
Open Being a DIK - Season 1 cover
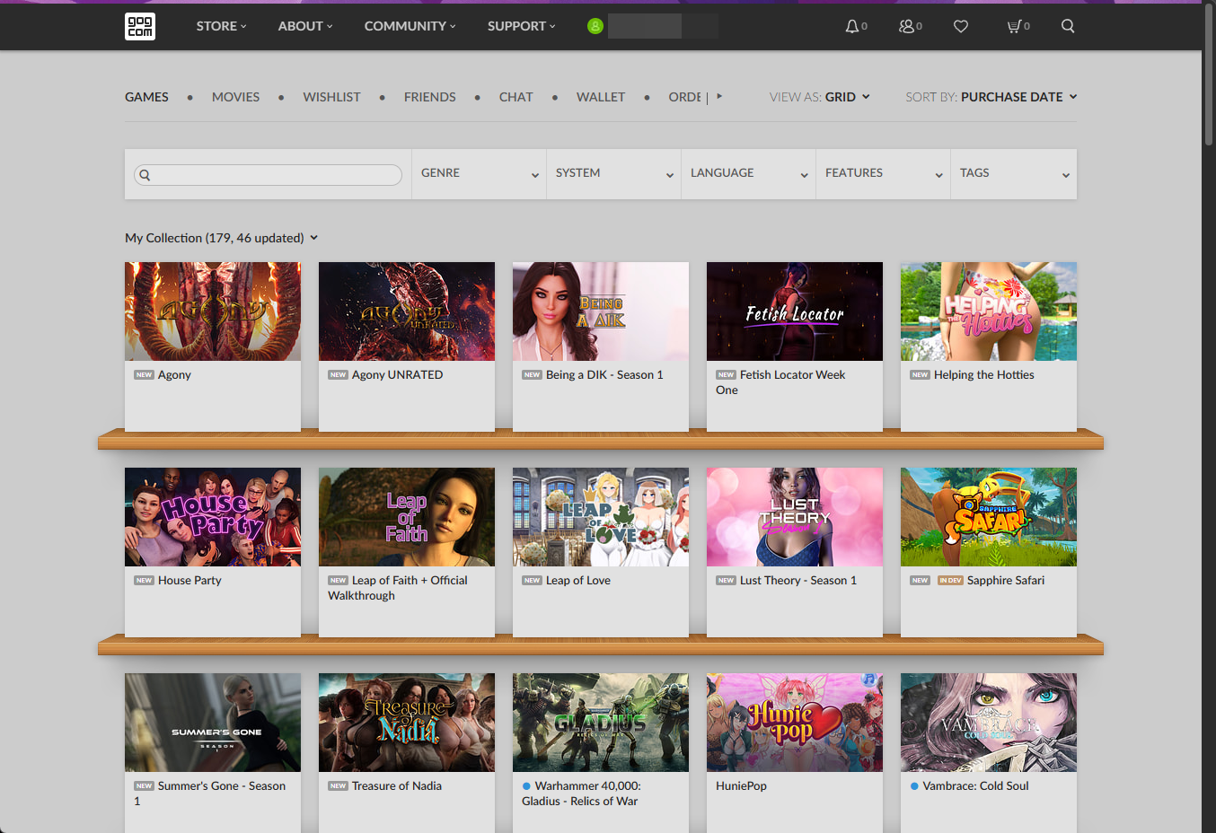click(601, 311)
